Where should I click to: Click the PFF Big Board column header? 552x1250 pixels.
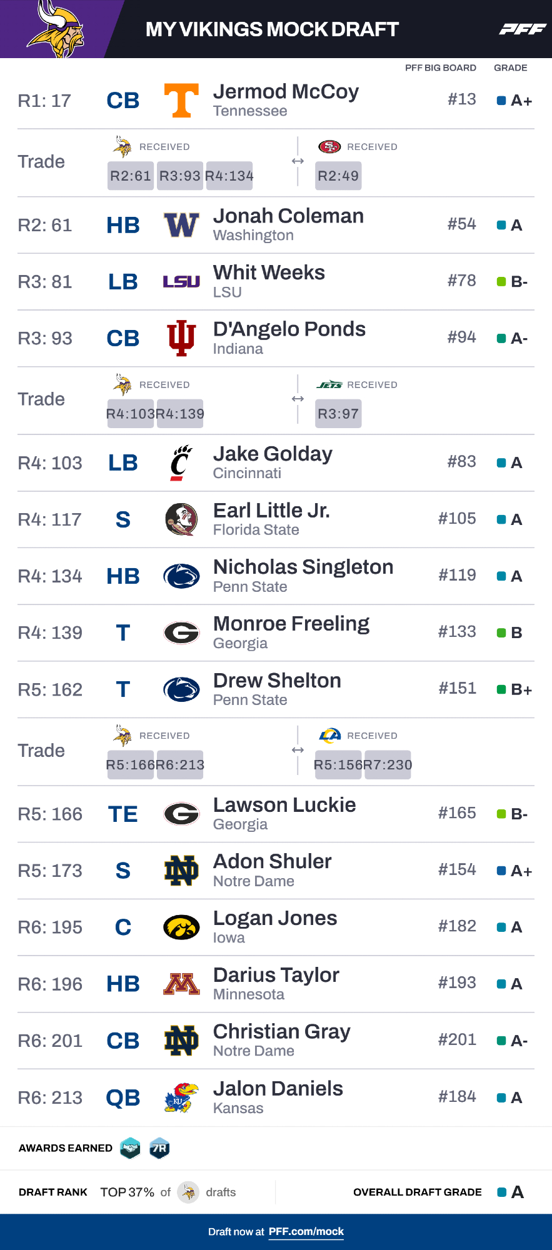(x=440, y=67)
